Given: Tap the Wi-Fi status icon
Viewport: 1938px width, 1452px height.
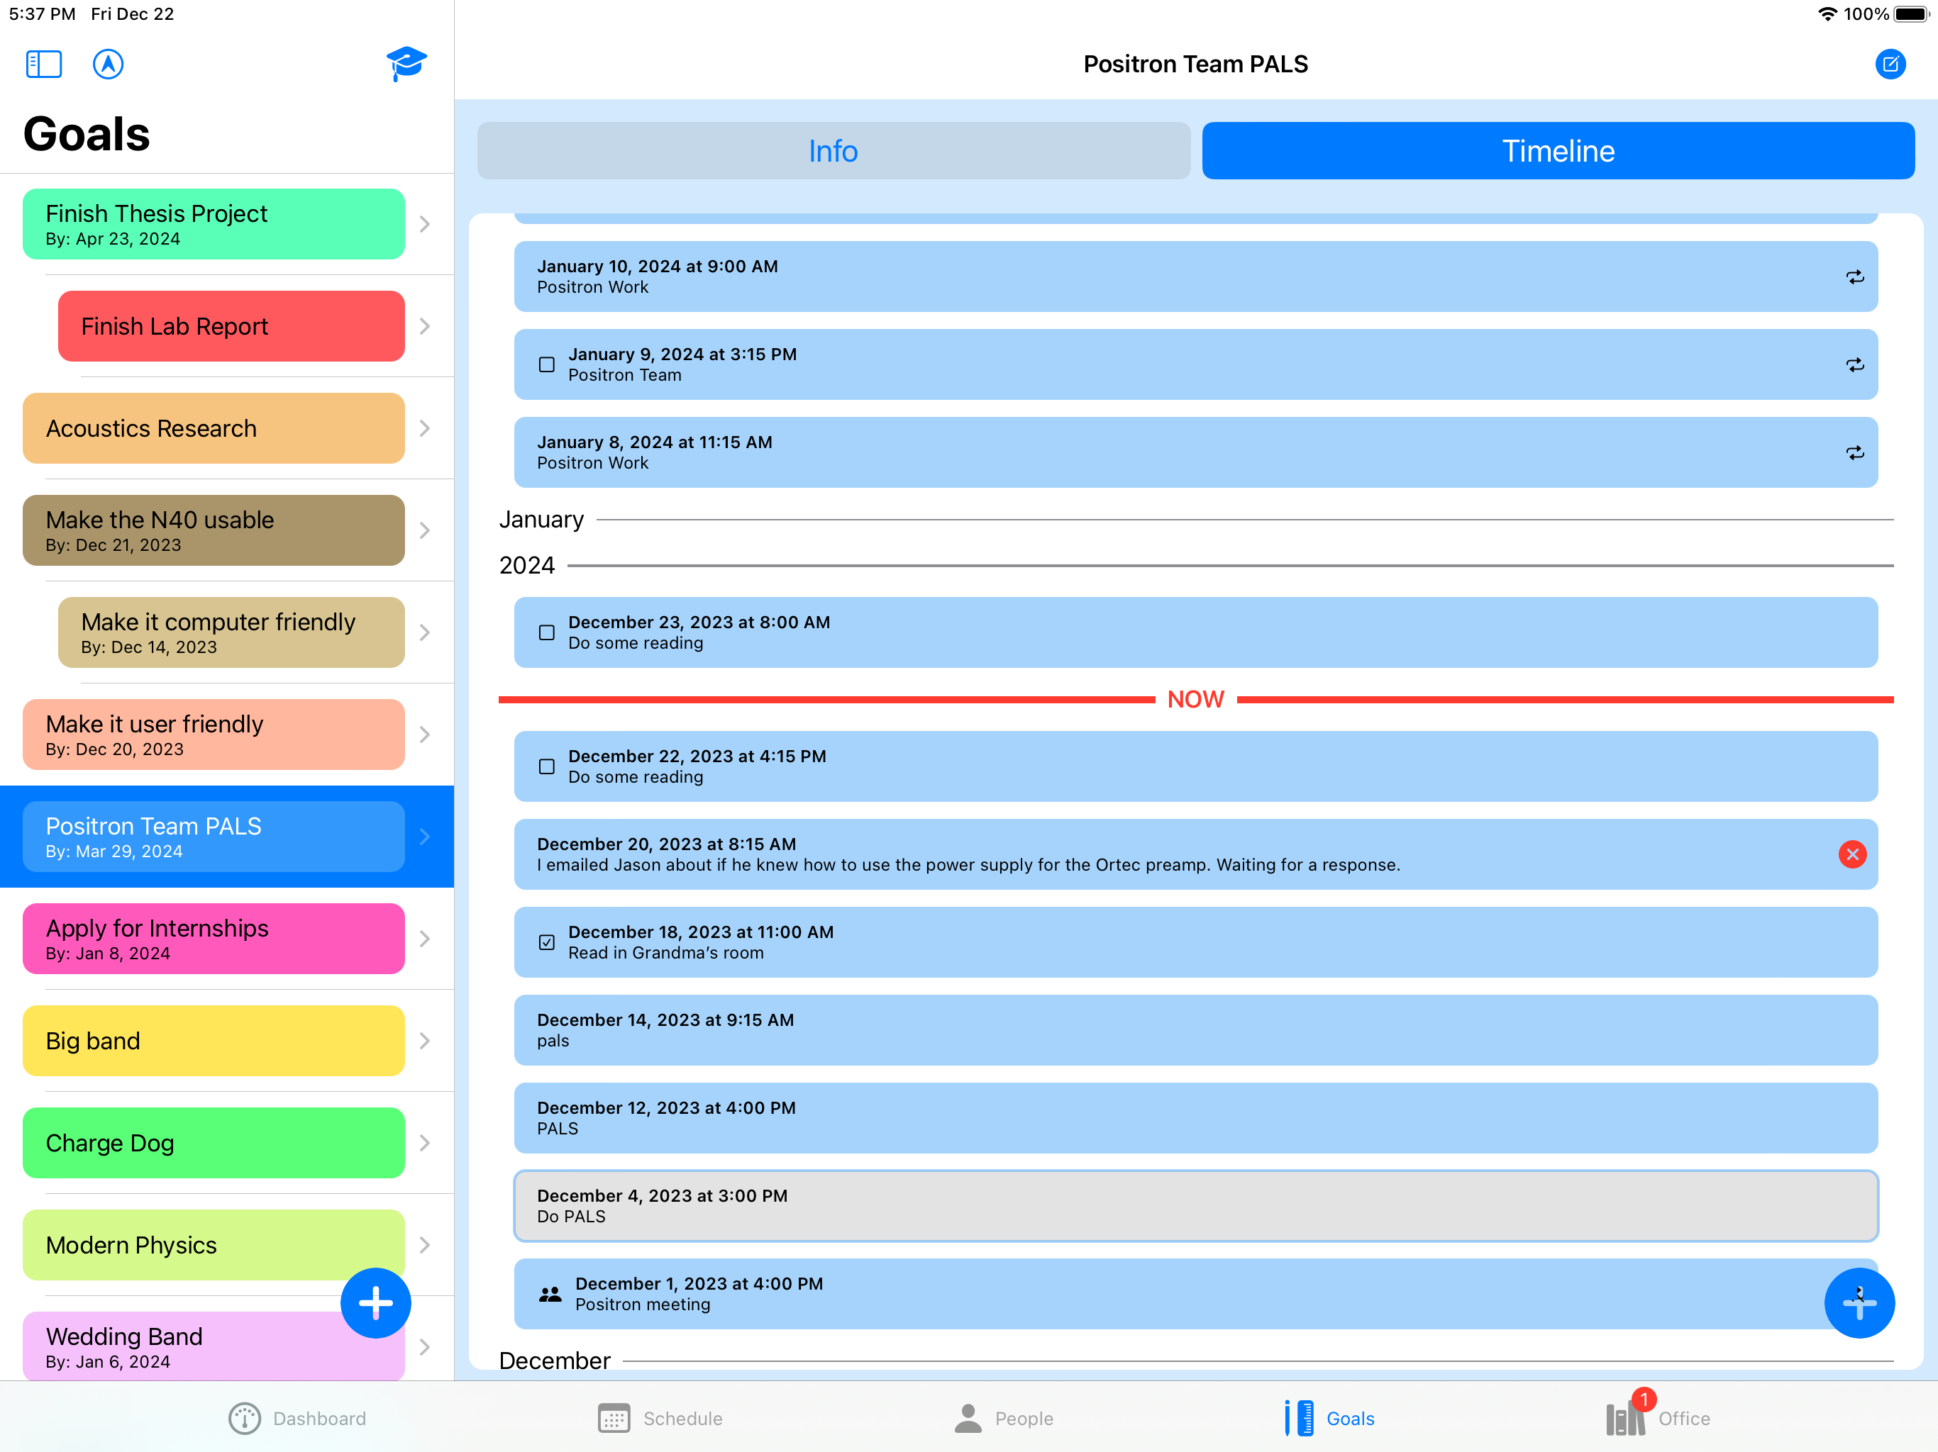Looking at the screenshot, I should point(1827,14).
